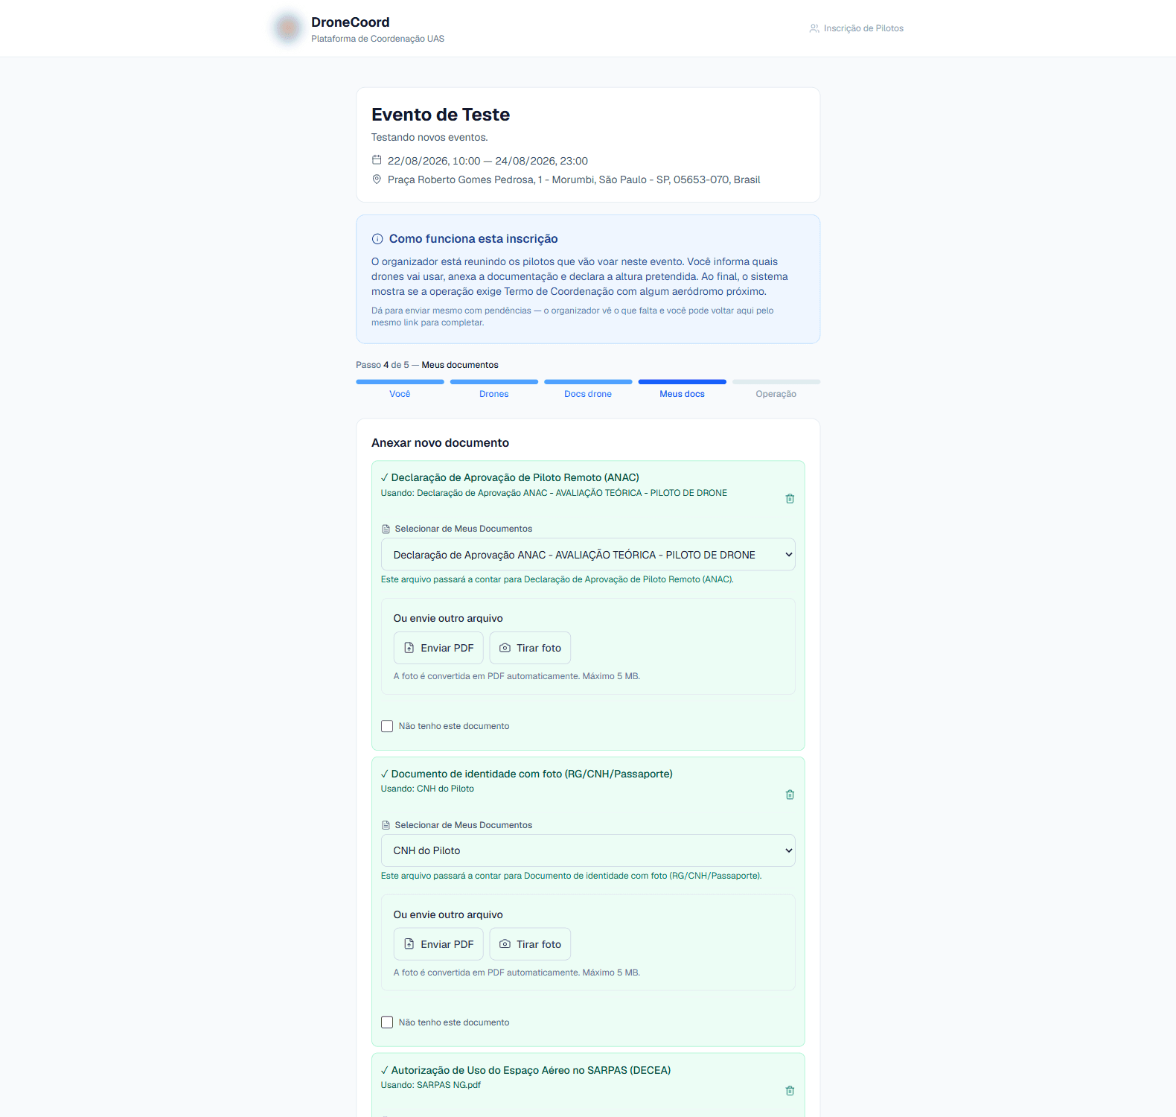Click the map pin icon by Praça Roberto Gomes Pedrosa

click(377, 179)
